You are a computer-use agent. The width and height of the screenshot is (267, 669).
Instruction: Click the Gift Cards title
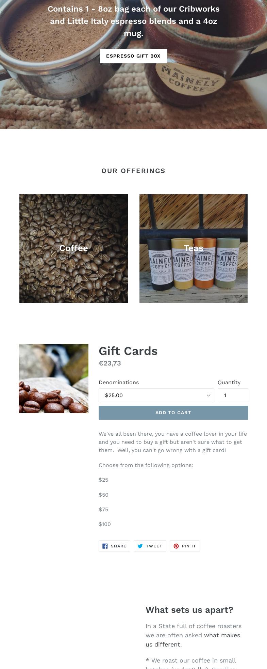pyautogui.click(x=128, y=351)
